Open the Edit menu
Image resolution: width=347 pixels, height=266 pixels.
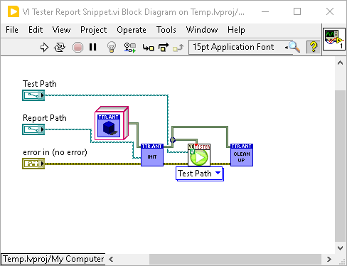tap(36, 30)
